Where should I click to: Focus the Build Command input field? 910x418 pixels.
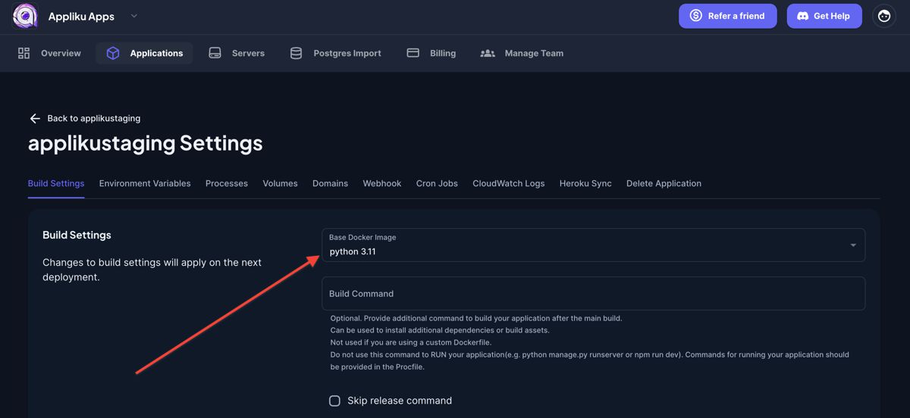(593, 294)
